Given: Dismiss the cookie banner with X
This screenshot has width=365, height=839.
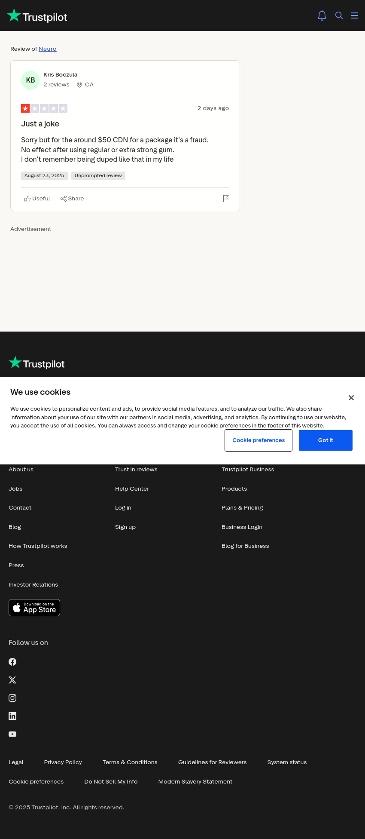Looking at the screenshot, I should coord(351,398).
